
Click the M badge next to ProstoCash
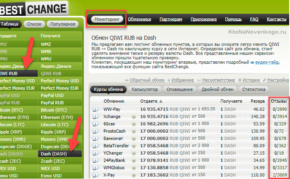[134, 132]
